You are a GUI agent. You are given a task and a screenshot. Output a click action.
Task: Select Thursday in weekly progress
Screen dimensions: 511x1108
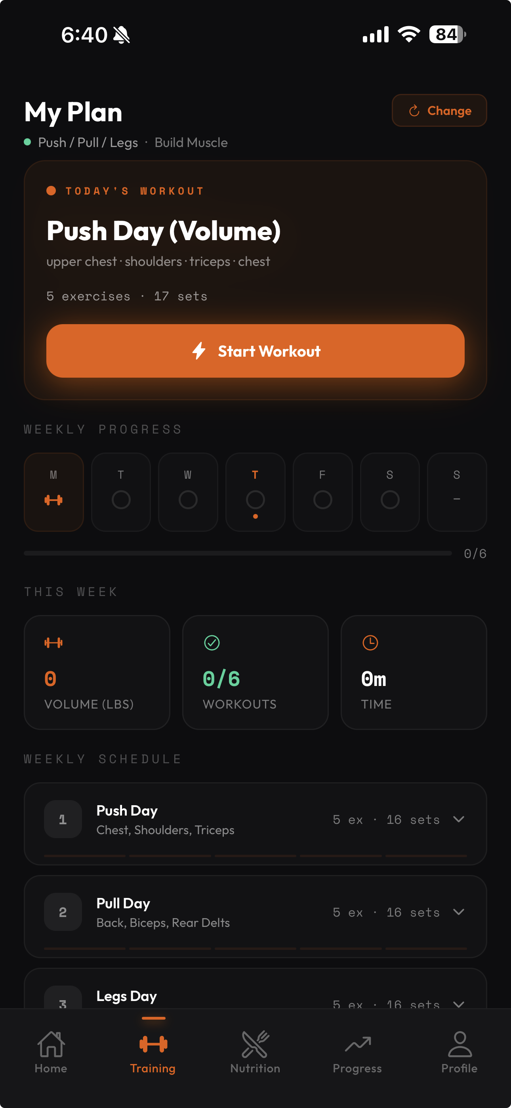[x=255, y=492]
